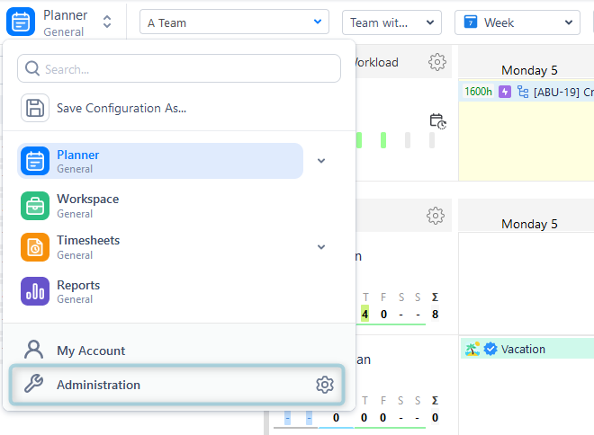This screenshot has width=594, height=435.
Task: Click the purple Reports chart icon
Action: click(x=35, y=291)
